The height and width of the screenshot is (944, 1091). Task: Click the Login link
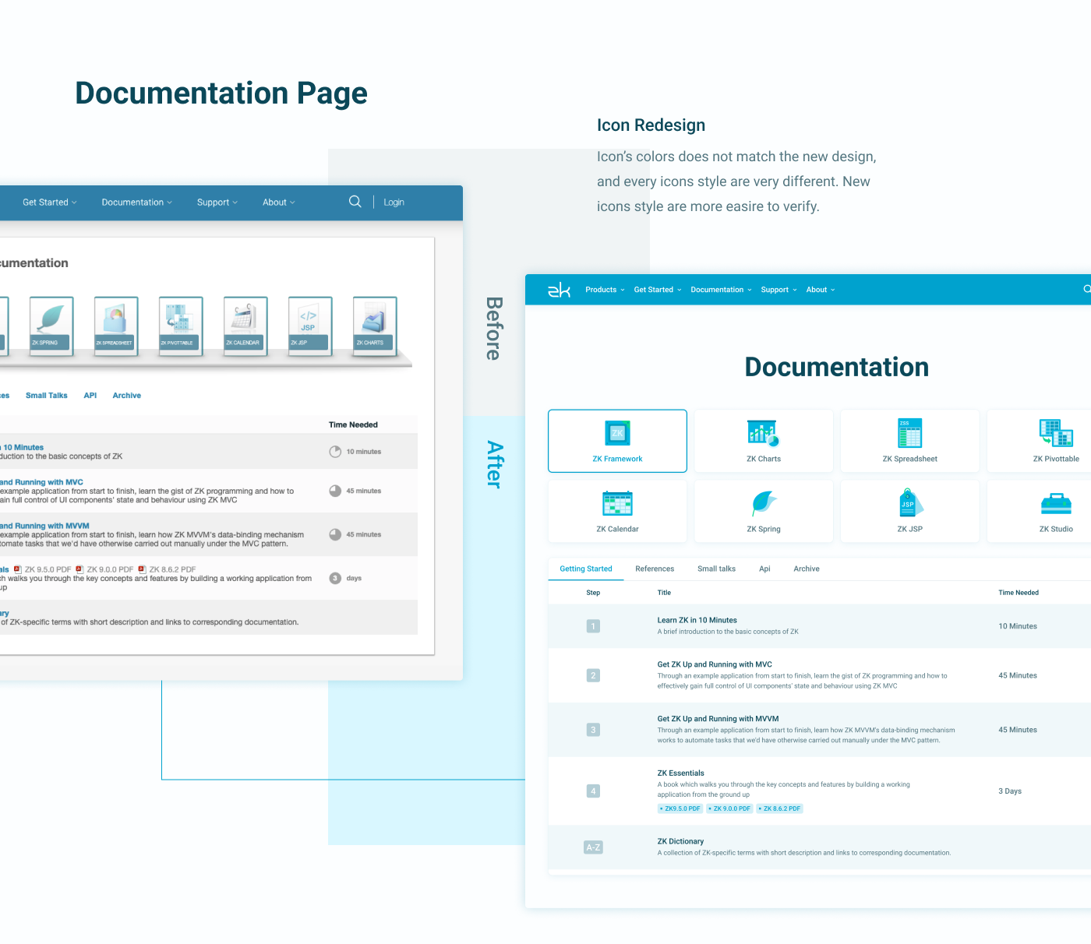[x=394, y=203]
